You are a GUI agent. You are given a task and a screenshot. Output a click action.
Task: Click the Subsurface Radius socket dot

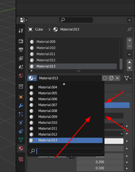tap(72, 157)
